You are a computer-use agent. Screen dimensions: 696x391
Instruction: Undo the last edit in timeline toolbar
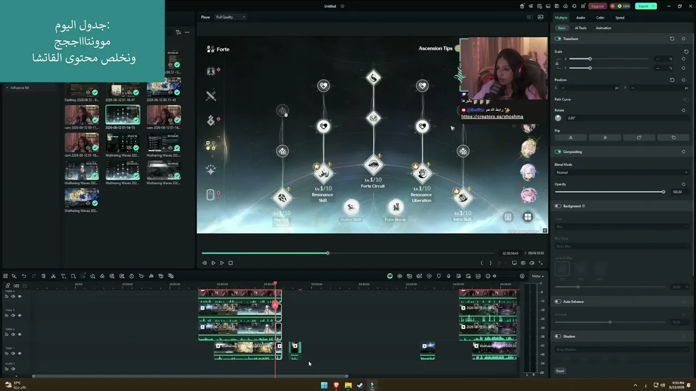(x=24, y=276)
